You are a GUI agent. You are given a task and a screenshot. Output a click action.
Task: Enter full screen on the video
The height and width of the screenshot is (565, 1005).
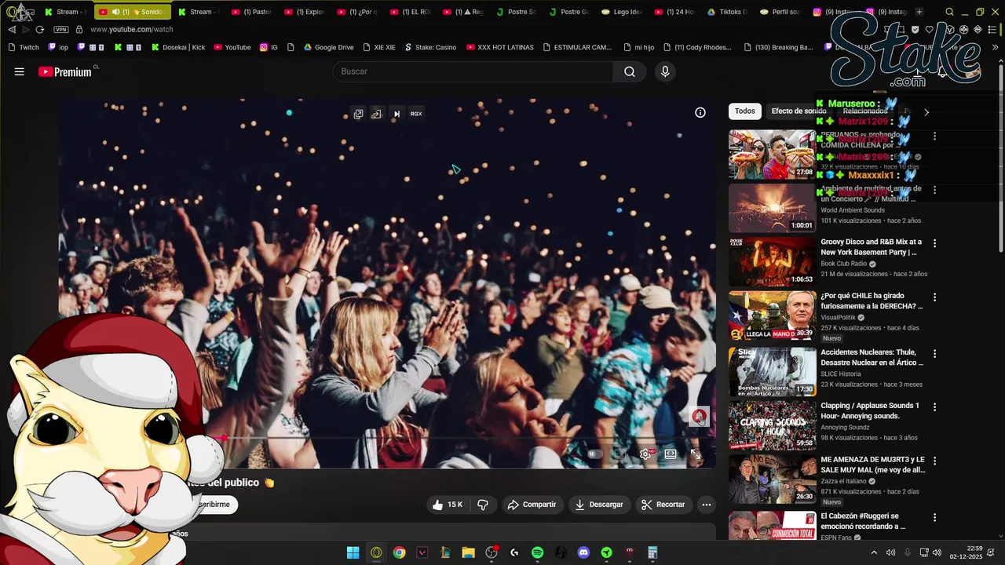click(x=696, y=454)
